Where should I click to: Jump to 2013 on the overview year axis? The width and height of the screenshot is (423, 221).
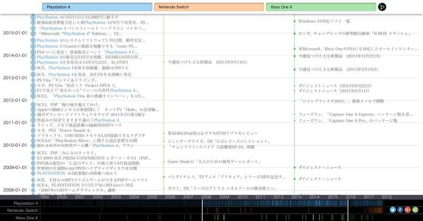click(x=297, y=197)
